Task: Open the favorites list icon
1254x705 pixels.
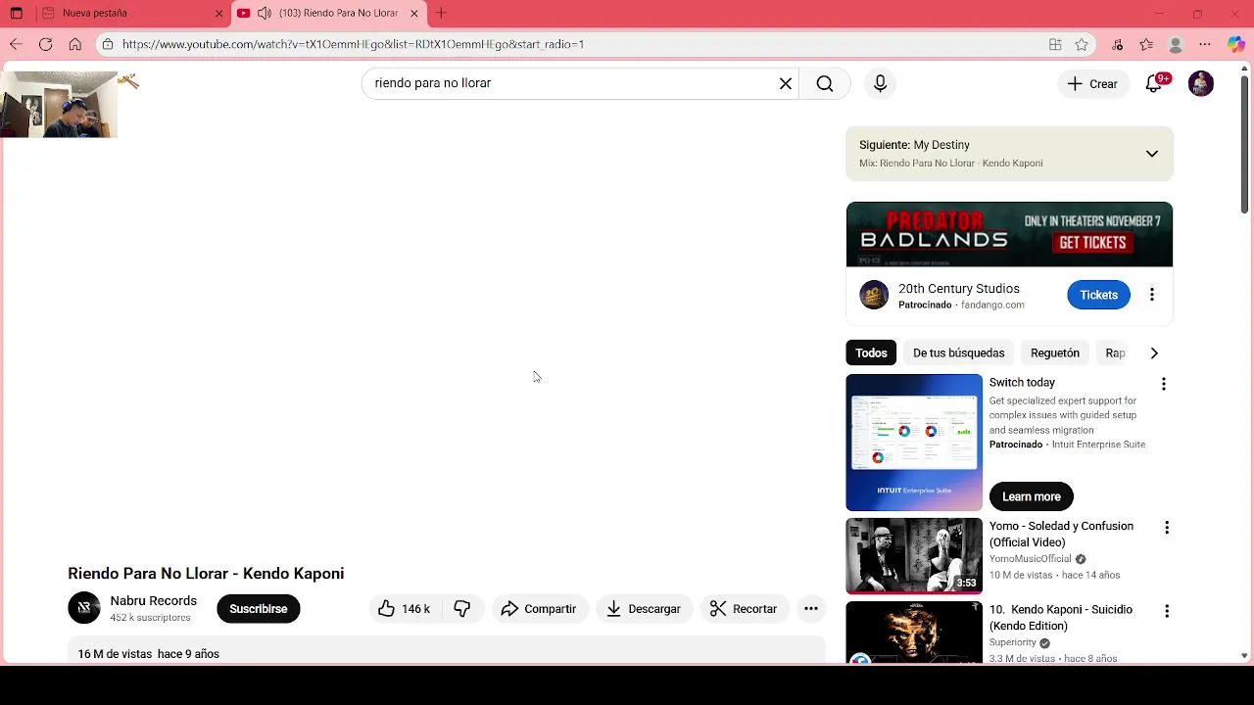Action: pyautogui.click(x=1146, y=44)
